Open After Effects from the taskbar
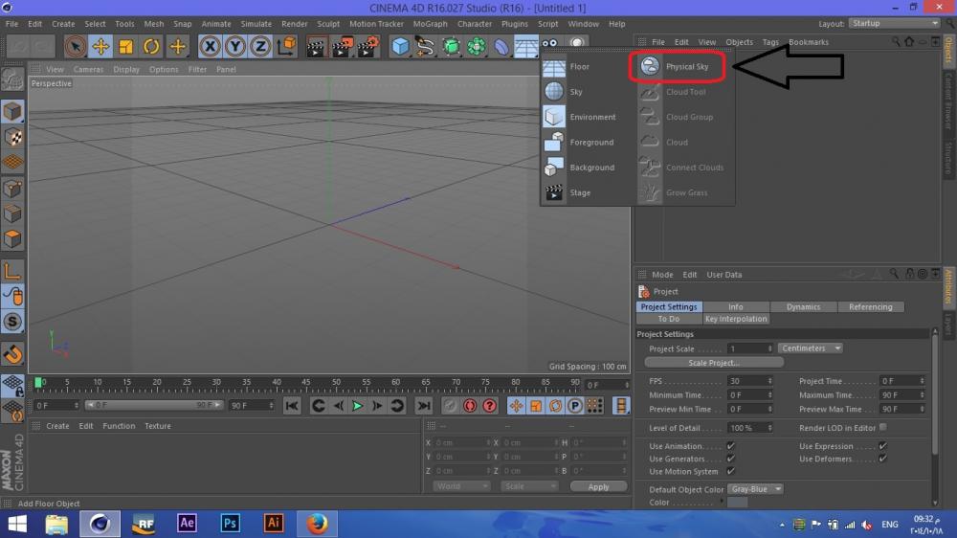957x538 pixels. pos(187,524)
